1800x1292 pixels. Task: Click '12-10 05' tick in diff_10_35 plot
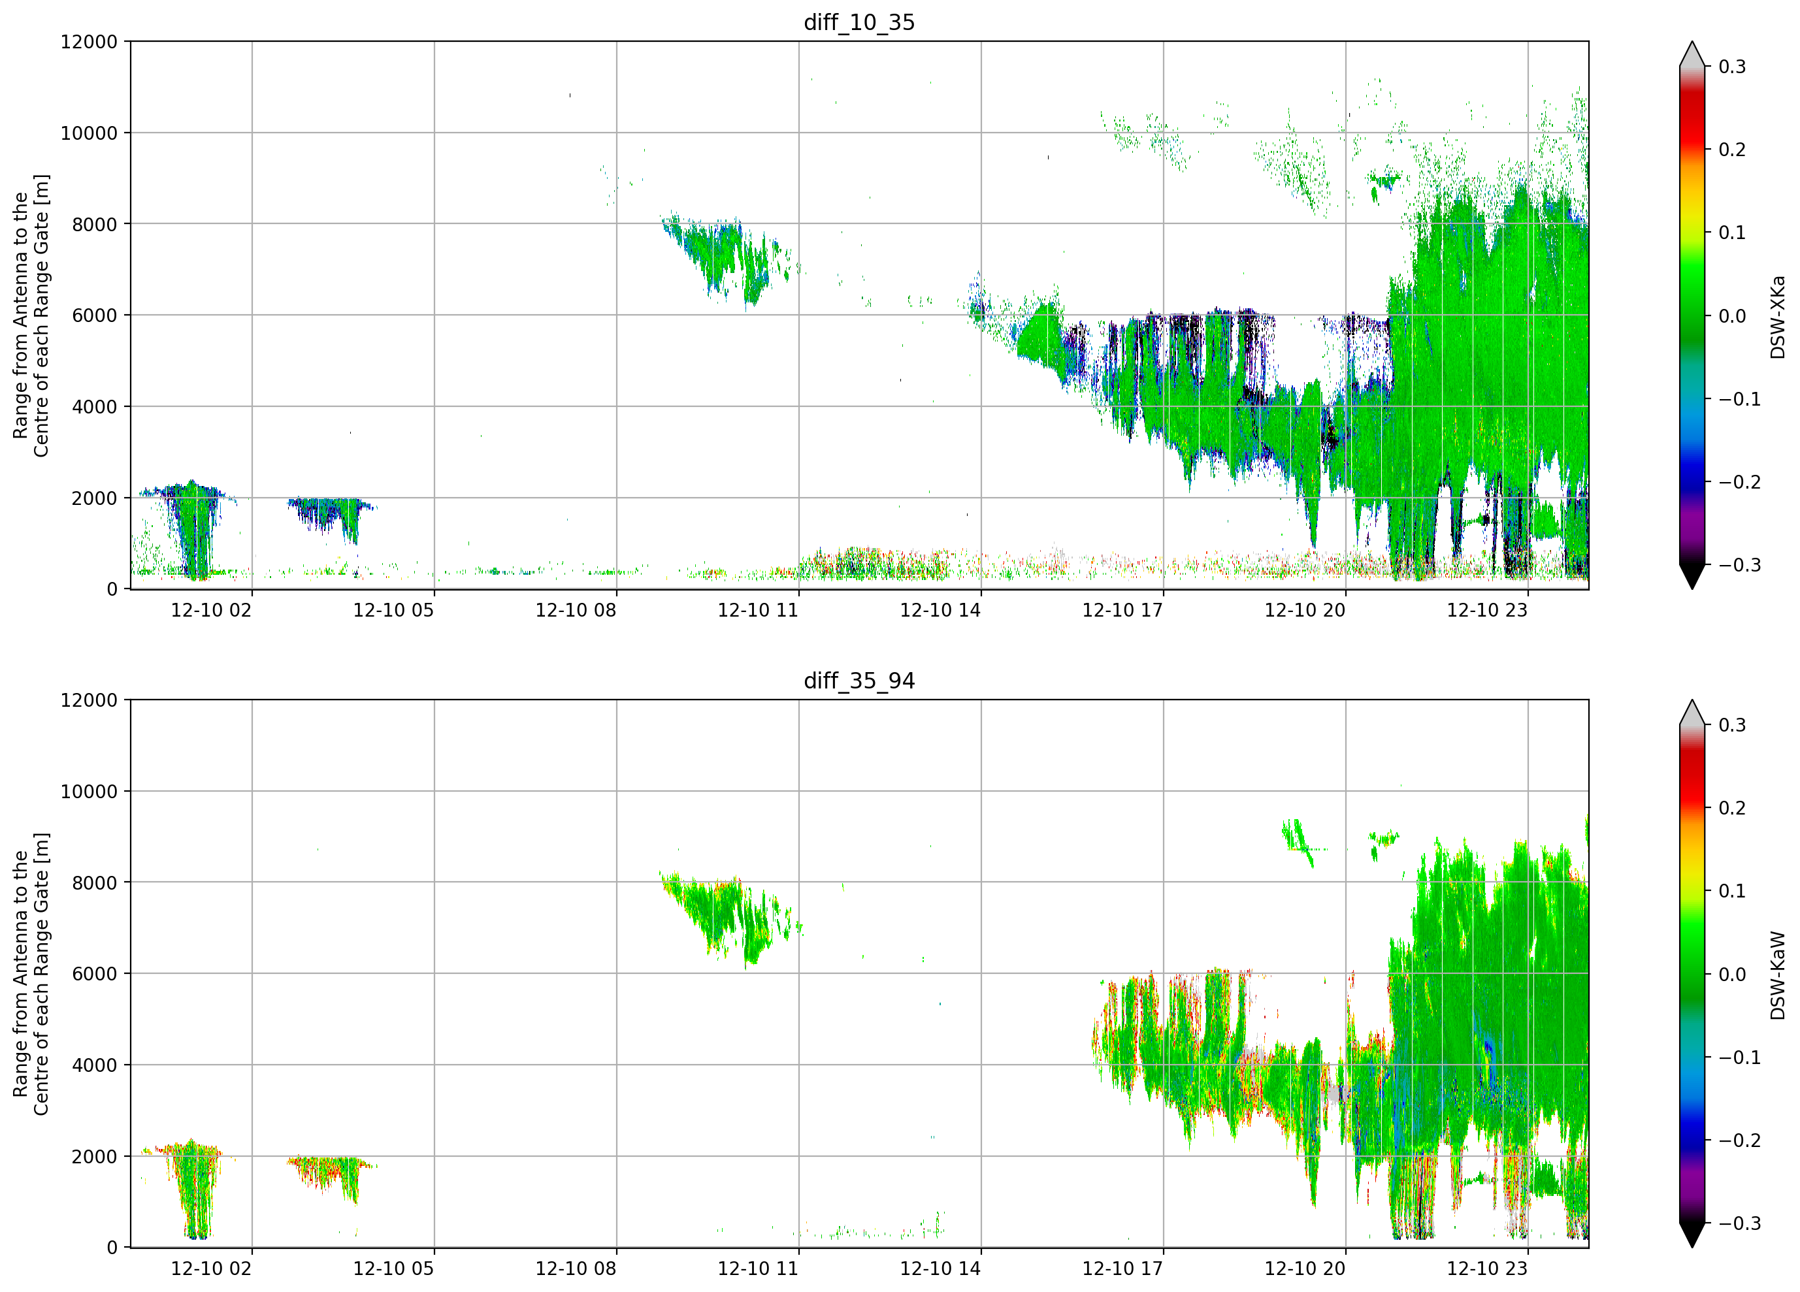coord(394,609)
